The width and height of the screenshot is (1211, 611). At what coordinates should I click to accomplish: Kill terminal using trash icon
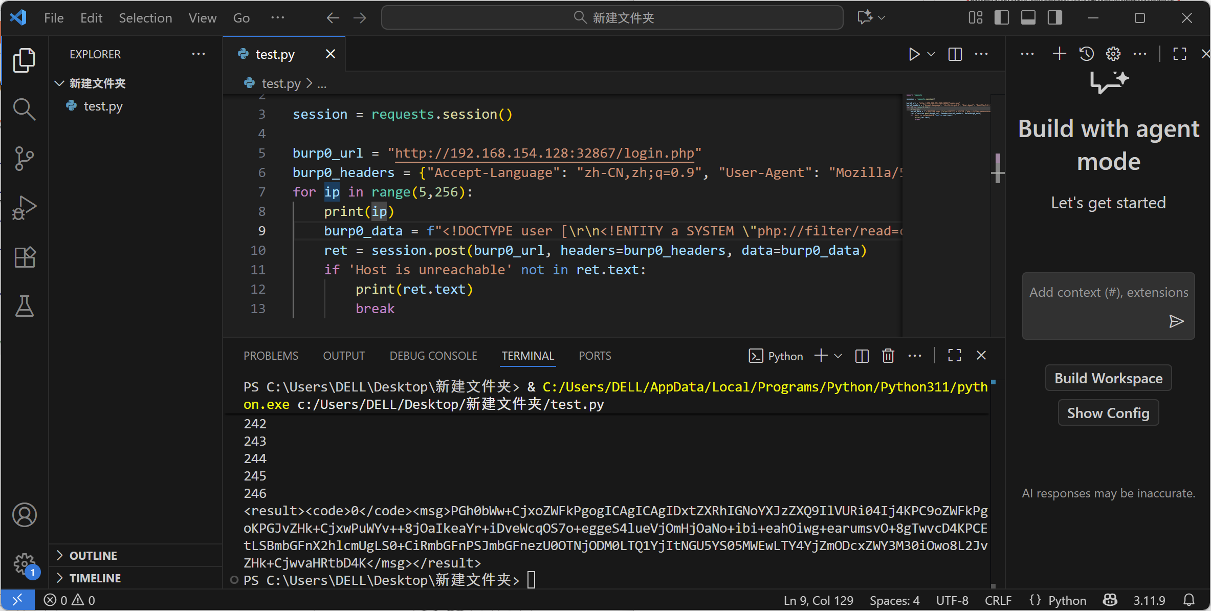coord(888,356)
